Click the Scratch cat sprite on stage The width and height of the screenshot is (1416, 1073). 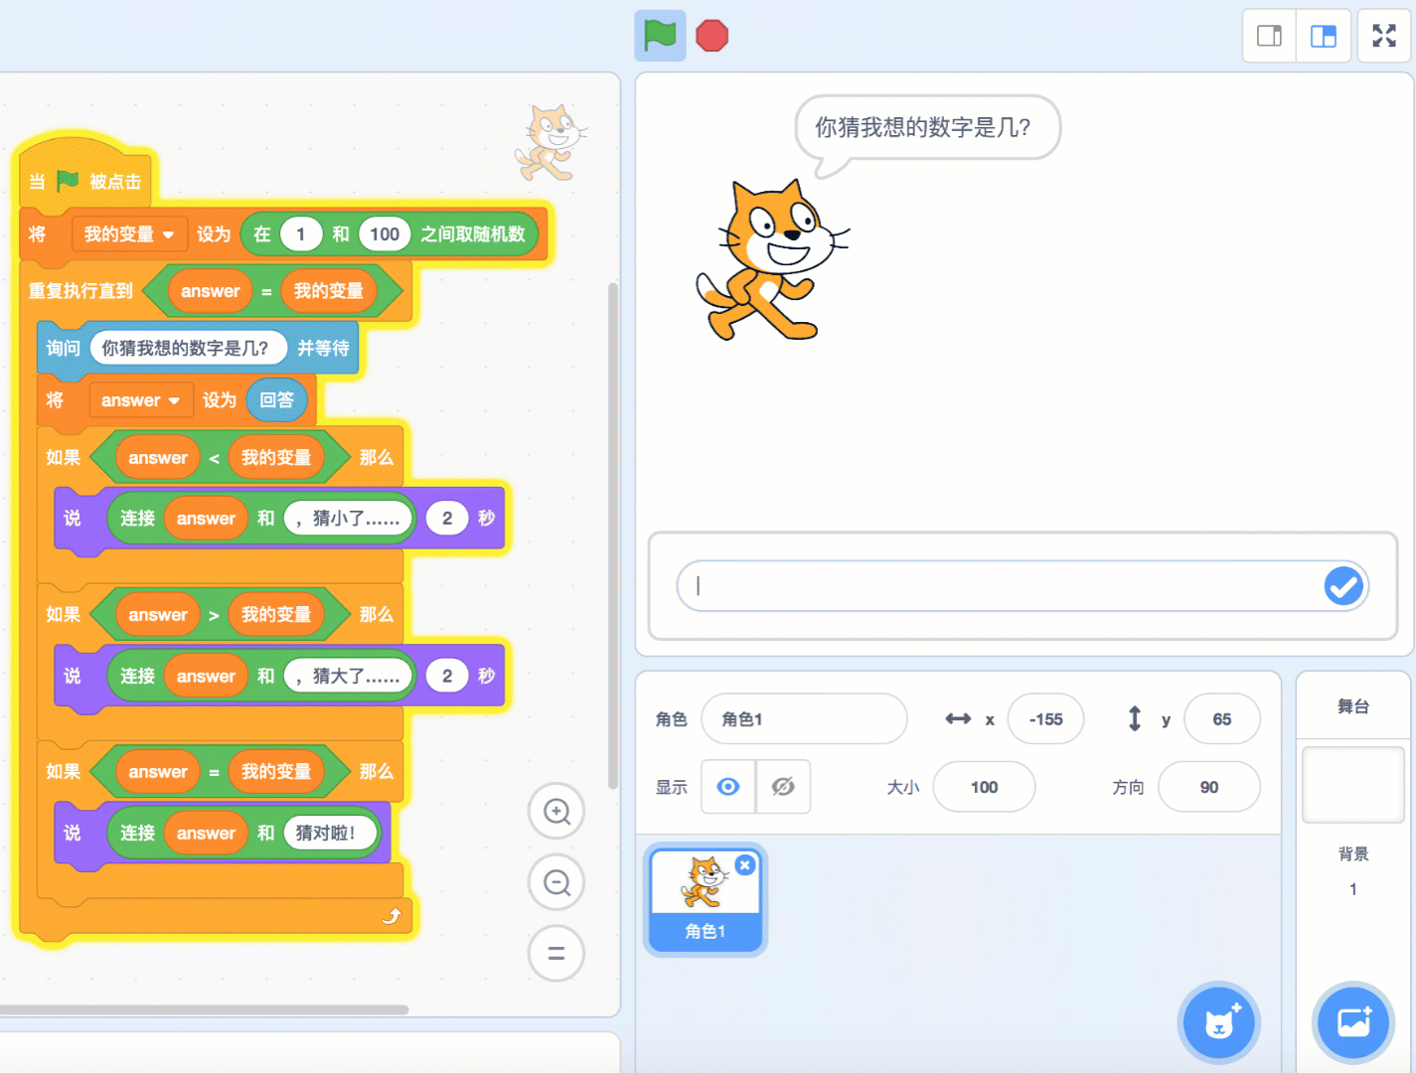[771, 260]
